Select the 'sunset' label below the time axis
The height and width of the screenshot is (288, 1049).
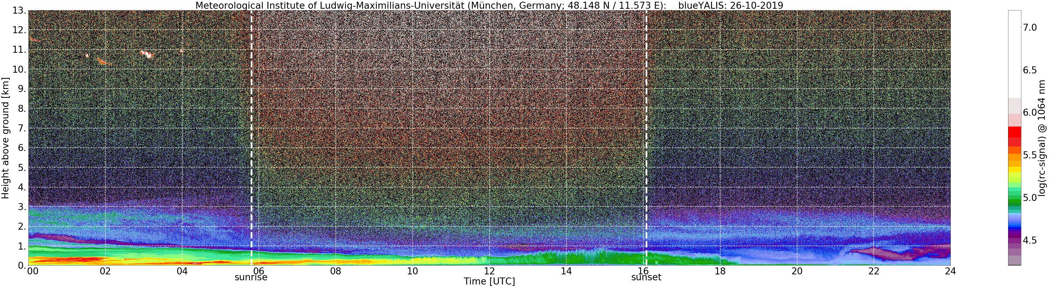point(646,278)
